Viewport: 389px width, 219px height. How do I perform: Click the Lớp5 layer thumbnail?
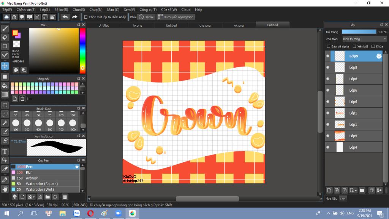pos(340,136)
